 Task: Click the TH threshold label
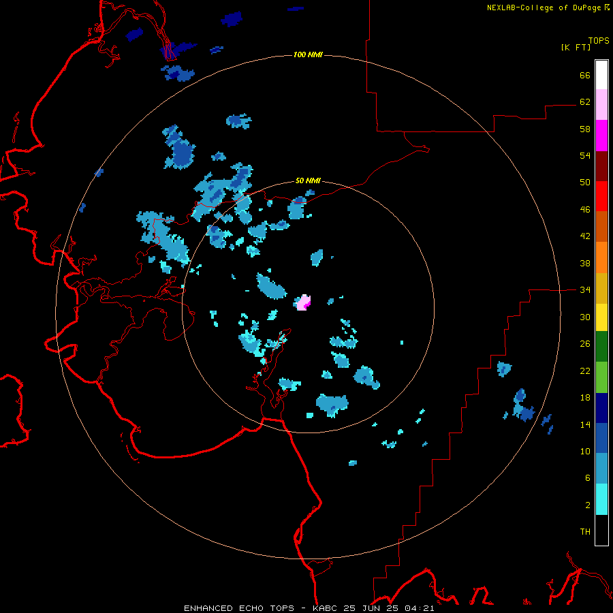tap(585, 532)
